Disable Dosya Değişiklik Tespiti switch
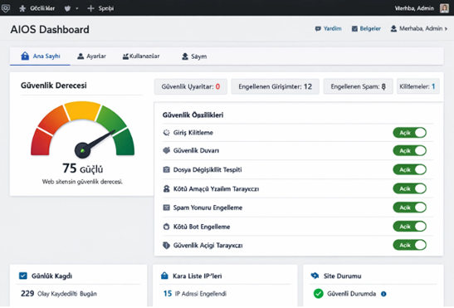The width and height of the screenshot is (454, 308). (409, 169)
